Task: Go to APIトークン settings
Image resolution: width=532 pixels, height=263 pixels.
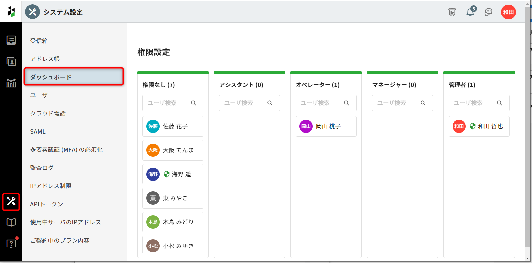Action: pyautogui.click(x=47, y=204)
